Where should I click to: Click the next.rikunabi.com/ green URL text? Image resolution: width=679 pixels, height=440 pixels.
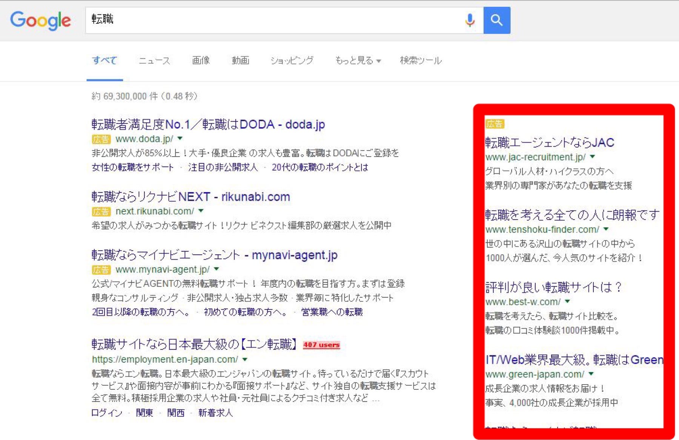(x=155, y=211)
